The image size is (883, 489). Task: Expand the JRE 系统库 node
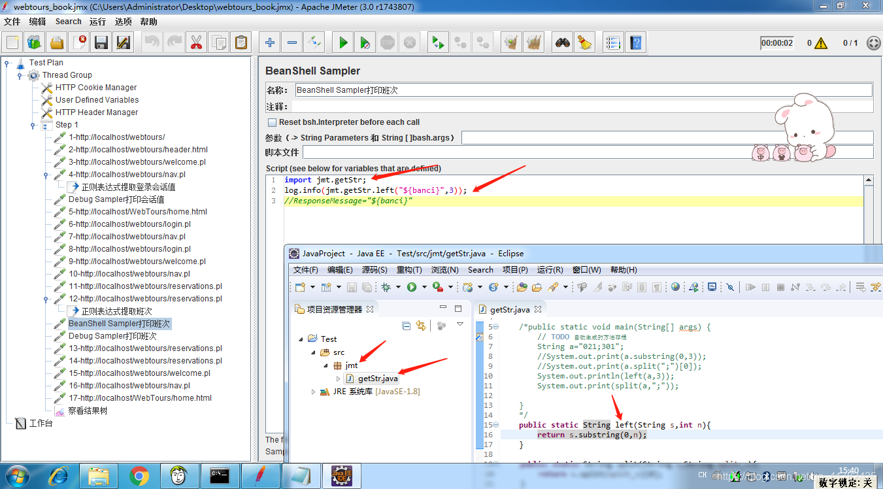(314, 392)
